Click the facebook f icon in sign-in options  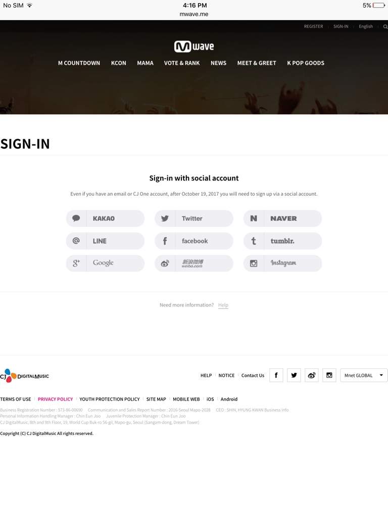click(x=165, y=241)
